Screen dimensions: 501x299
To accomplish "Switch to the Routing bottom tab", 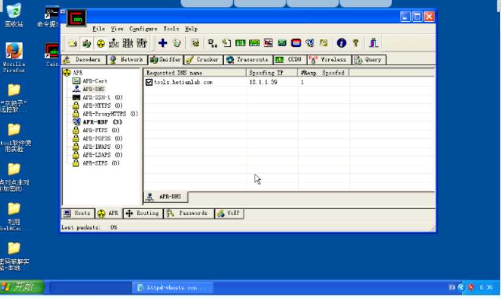I will pos(143,213).
